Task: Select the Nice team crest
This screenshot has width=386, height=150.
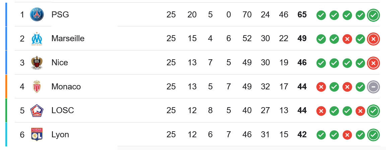Action: [37, 63]
